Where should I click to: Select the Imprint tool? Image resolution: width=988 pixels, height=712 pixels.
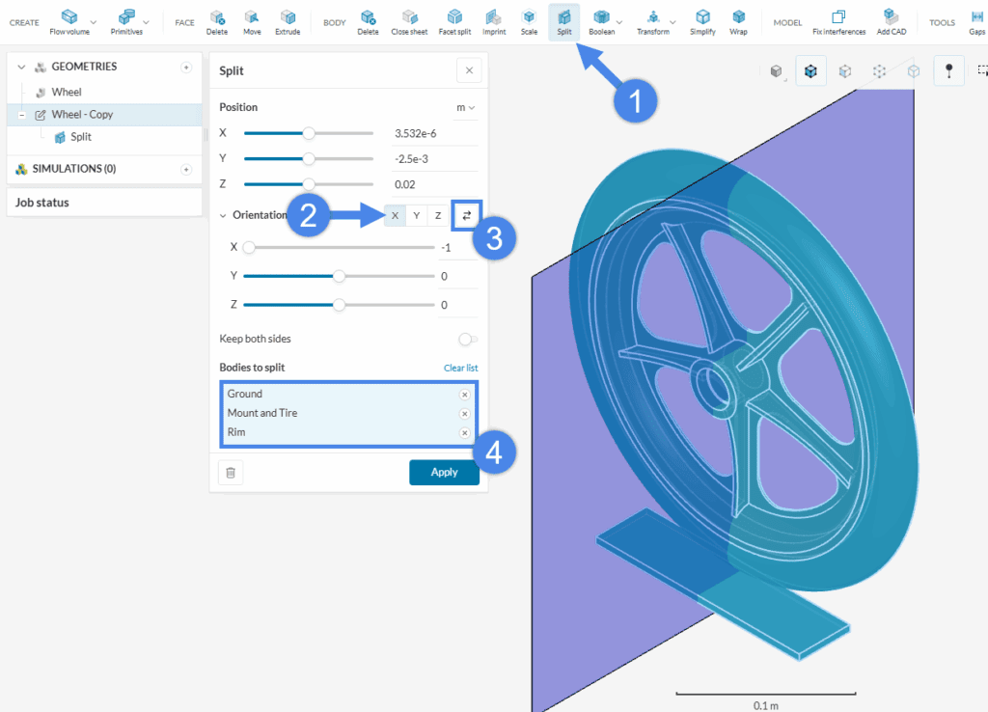point(493,17)
